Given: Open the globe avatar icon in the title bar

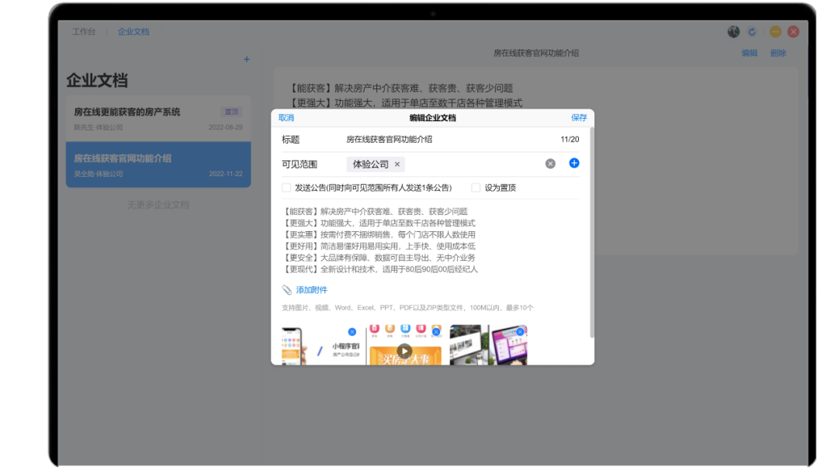Looking at the screenshot, I should [x=733, y=32].
